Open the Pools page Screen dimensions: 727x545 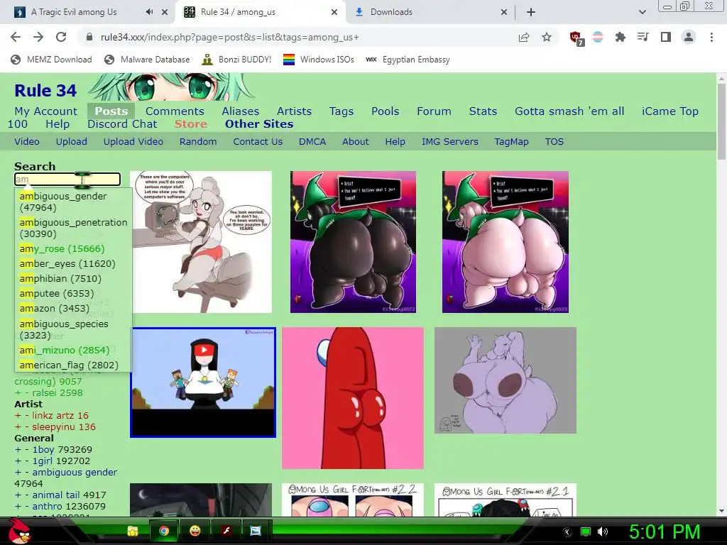tap(385, 111)
